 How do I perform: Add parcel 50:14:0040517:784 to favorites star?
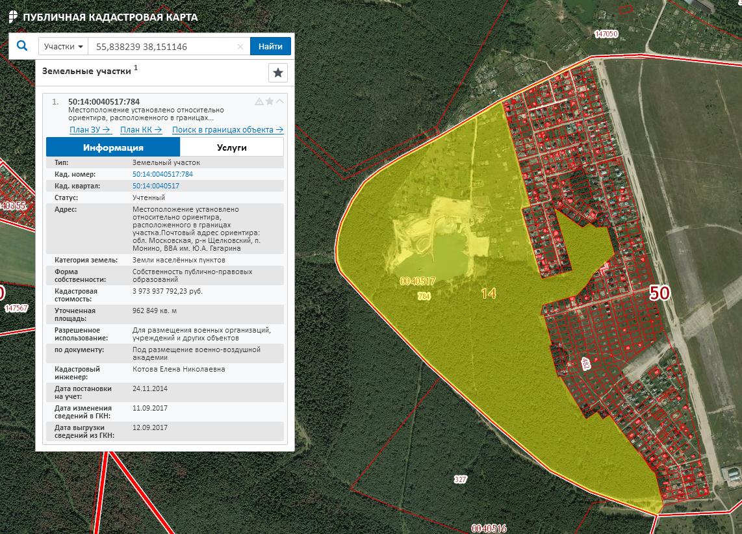(x=270, y=101)
